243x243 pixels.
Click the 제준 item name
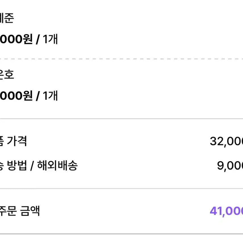click(7, 19)
